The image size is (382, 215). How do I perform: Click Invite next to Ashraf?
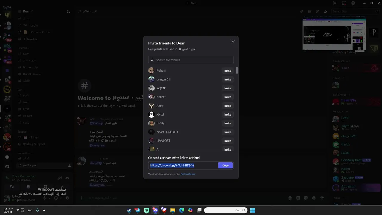coord(228,97)
